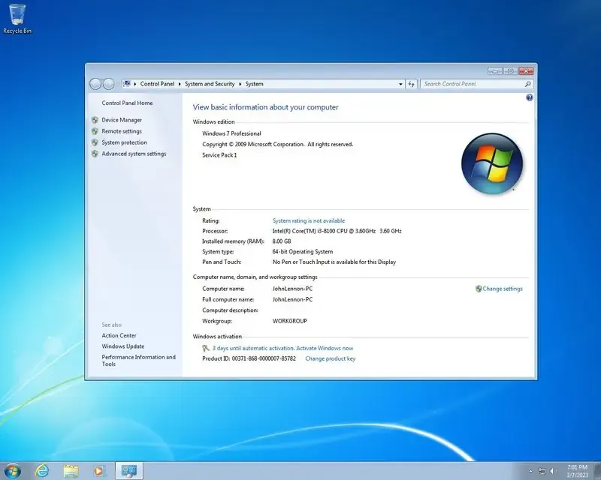Open System protection settings
Viewport: 601px width, 480px height.
tap(124, 142)
